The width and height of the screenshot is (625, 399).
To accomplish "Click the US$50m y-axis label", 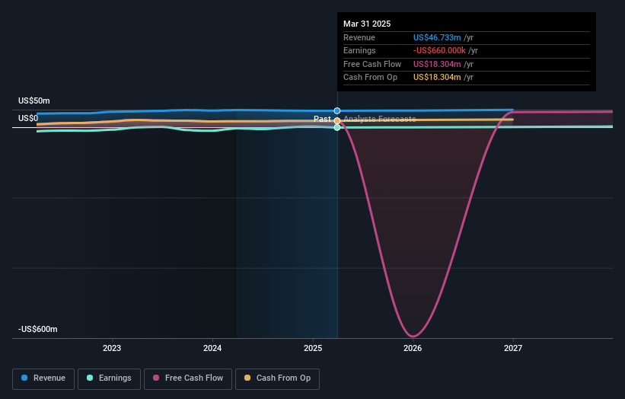I will click(34, 101).
